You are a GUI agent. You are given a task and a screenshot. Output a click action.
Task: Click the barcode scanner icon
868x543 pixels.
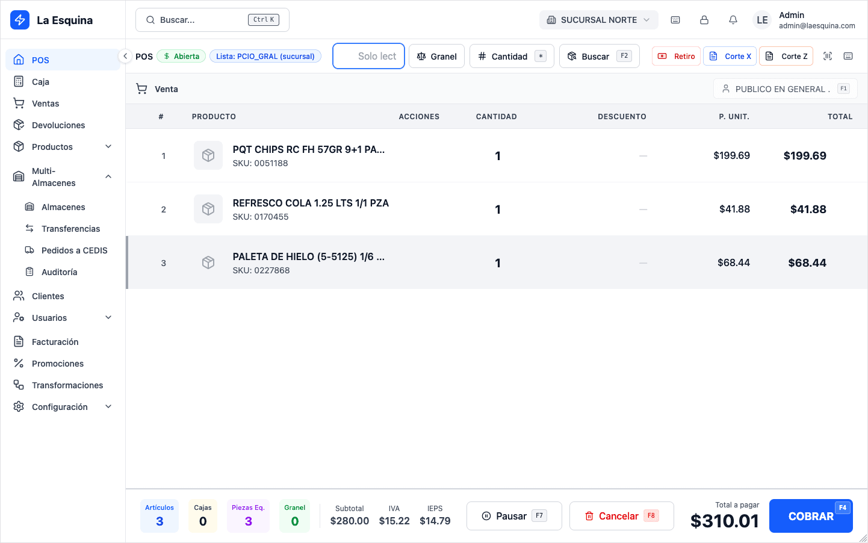828,56
